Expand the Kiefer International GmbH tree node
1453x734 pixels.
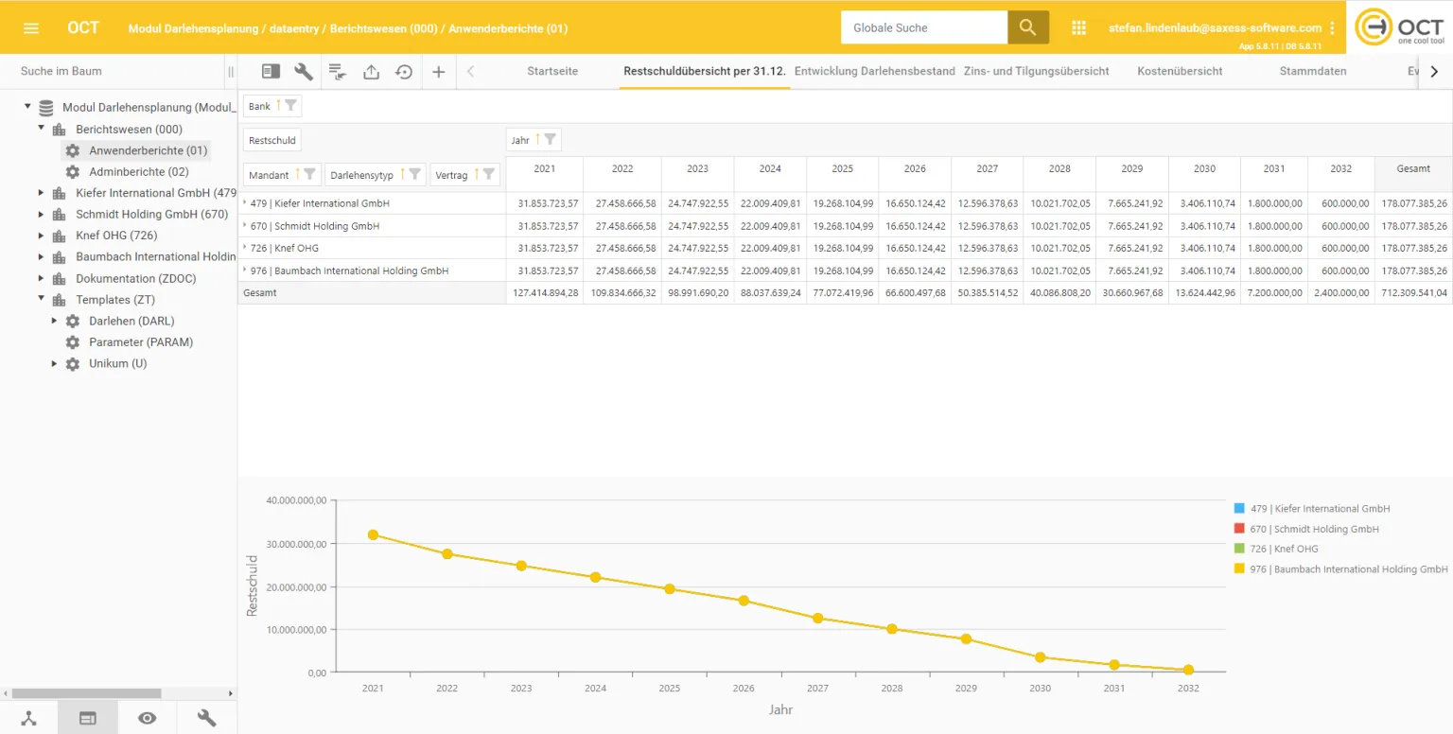click(41, 193)
